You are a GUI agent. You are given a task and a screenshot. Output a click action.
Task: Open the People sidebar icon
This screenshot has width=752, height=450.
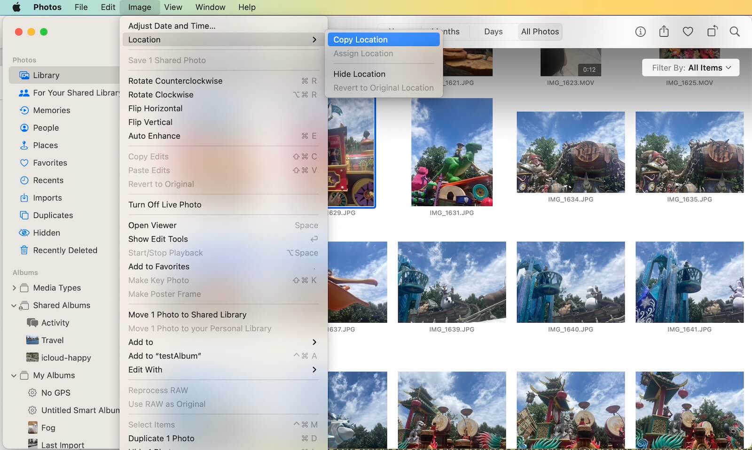tap(24, 128)
